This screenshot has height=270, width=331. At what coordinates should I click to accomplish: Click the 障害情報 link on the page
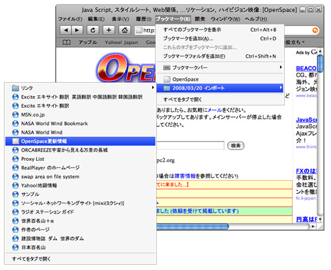185,176
